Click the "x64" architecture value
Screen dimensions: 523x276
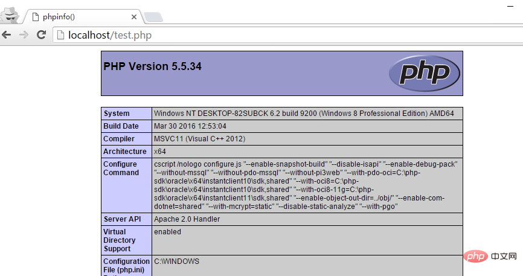[160, 152]
